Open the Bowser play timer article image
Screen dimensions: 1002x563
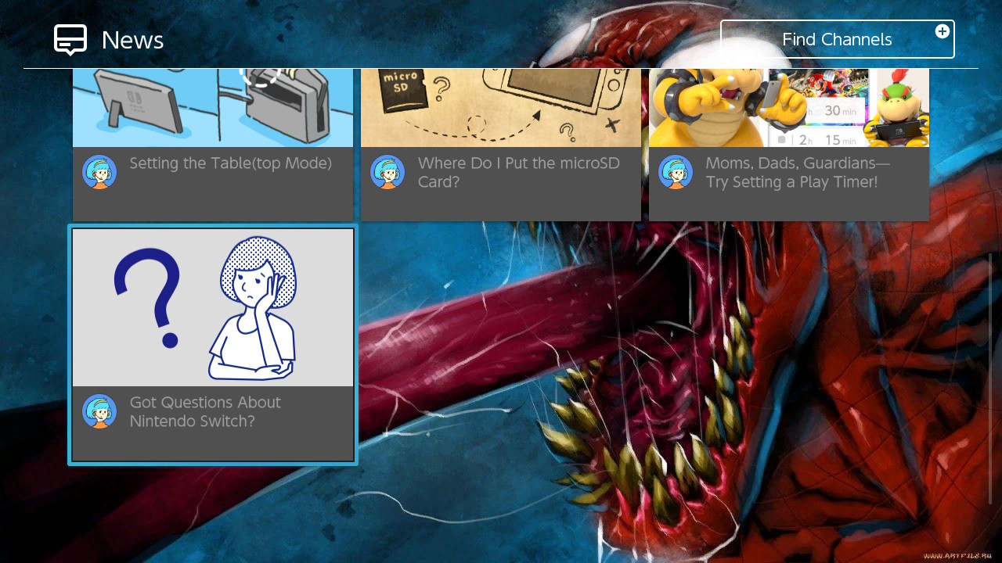point(789,108)
